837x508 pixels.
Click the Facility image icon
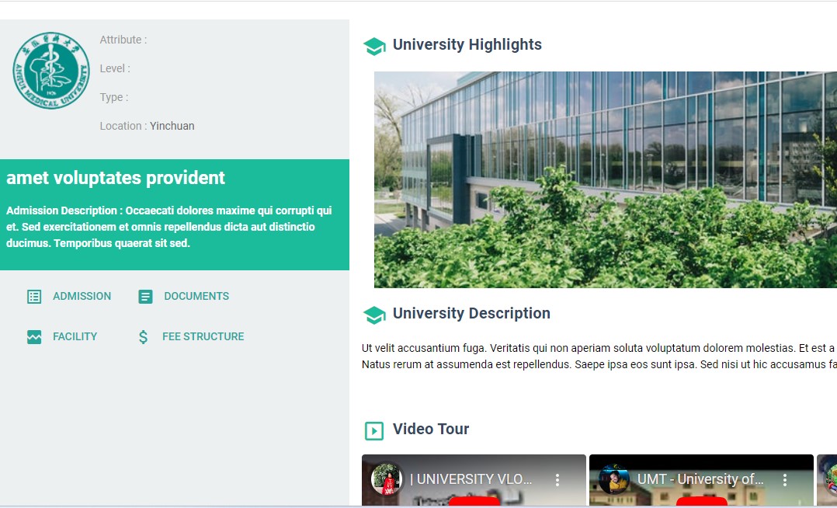pos(34,337)
